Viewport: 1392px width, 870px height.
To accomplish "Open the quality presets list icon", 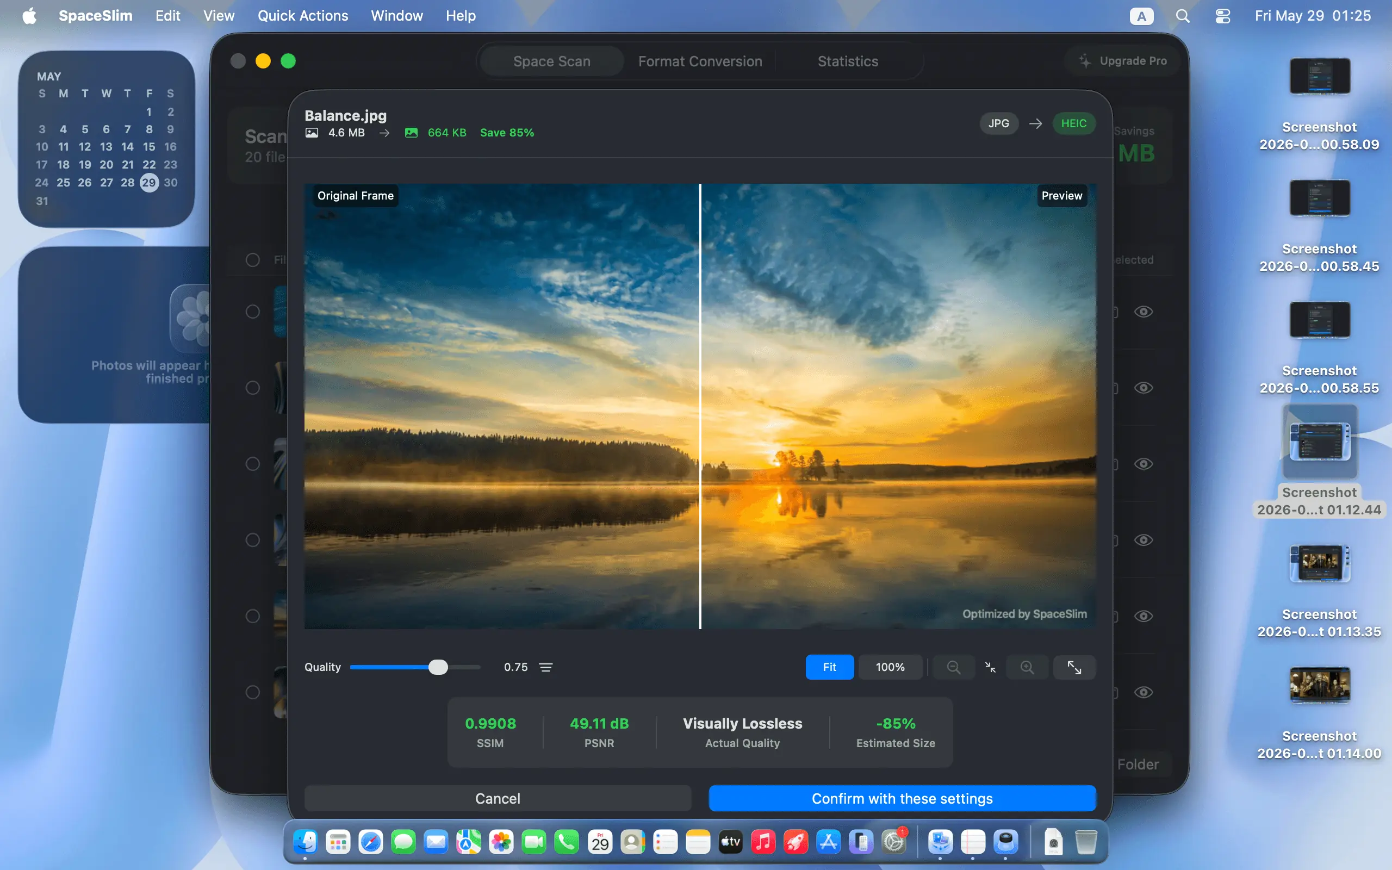I will [x=545, y=667].
